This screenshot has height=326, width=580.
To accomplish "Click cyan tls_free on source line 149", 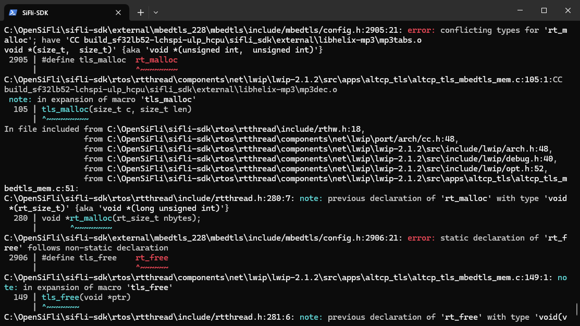I will [58, 297].
